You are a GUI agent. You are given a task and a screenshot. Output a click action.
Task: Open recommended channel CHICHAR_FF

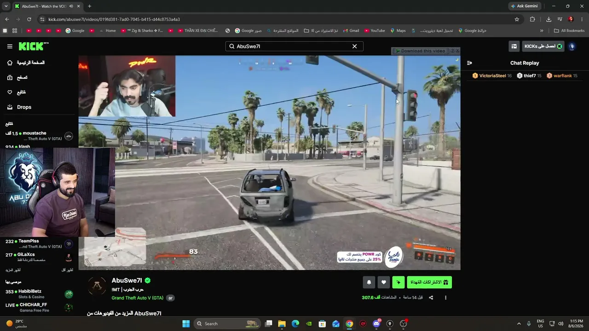39,307
